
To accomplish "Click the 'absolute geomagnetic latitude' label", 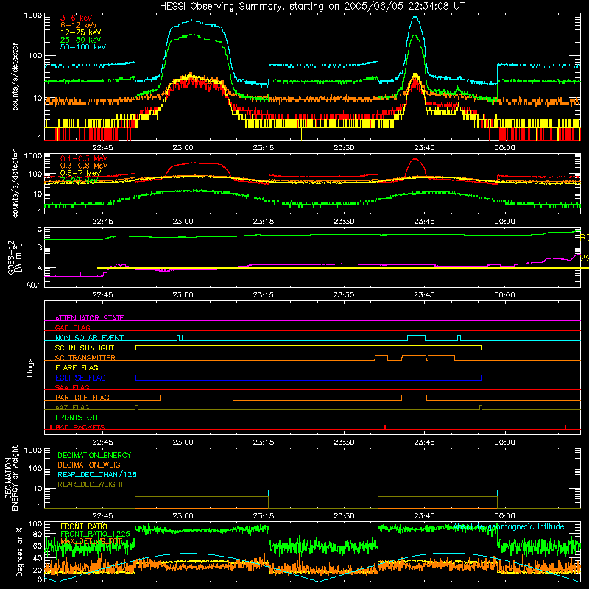I will pos(509,526).
